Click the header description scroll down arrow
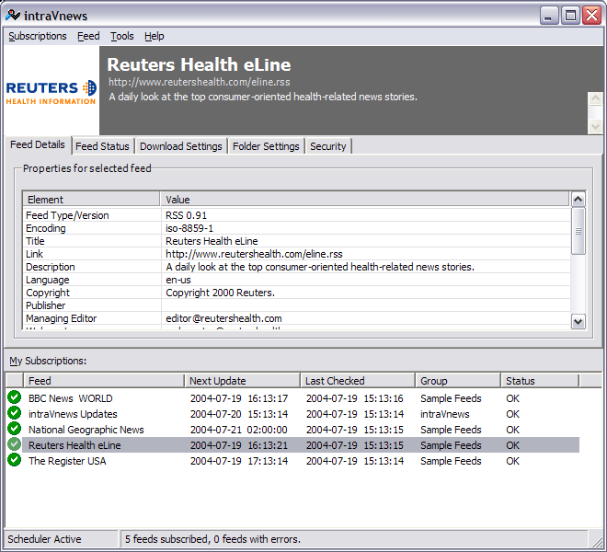The width and height of the screenshot is (607, 552). 595,126
